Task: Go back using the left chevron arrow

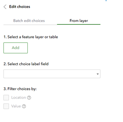Action: (5, 7)
